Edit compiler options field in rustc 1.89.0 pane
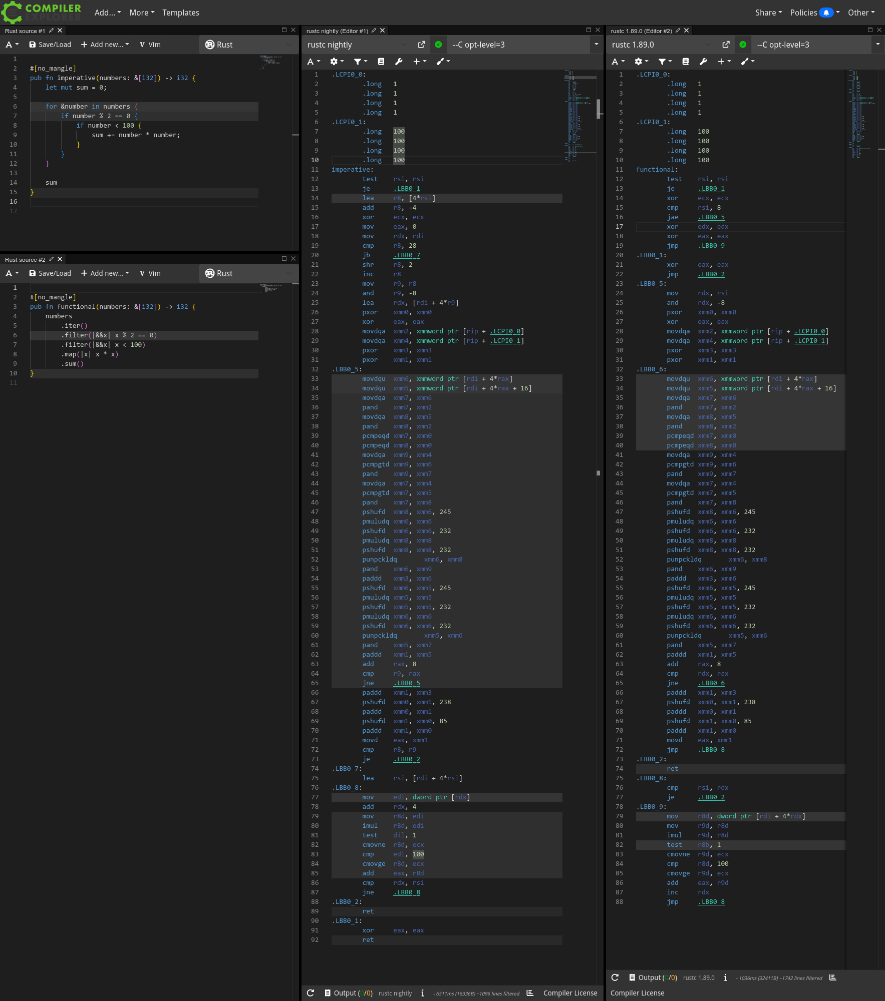The image size is (885, 1001). [812, 45]
